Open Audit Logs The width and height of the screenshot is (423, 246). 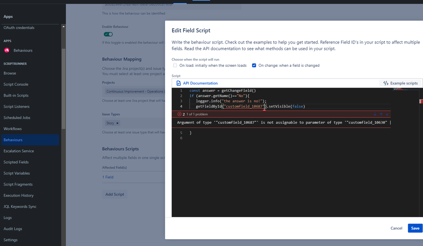point(13,229)
